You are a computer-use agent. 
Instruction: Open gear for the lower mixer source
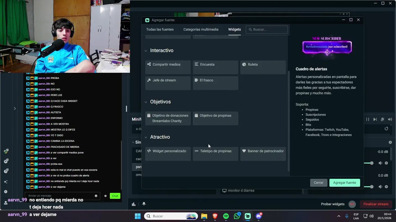(x=386, y=187)
